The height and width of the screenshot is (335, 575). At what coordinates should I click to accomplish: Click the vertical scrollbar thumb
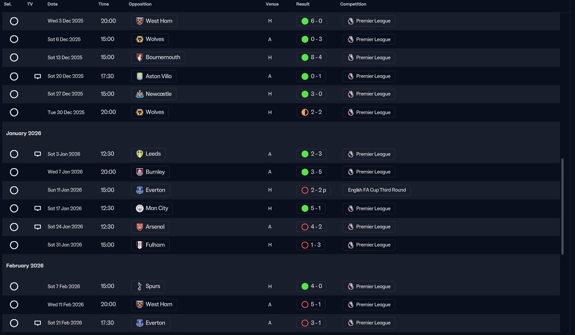[x=563, y=206]
